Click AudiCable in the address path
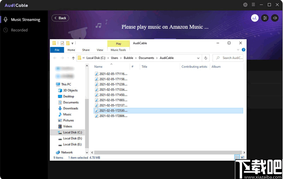The width and height of the screenshot is (283, 179). click(x=167, y=58)
